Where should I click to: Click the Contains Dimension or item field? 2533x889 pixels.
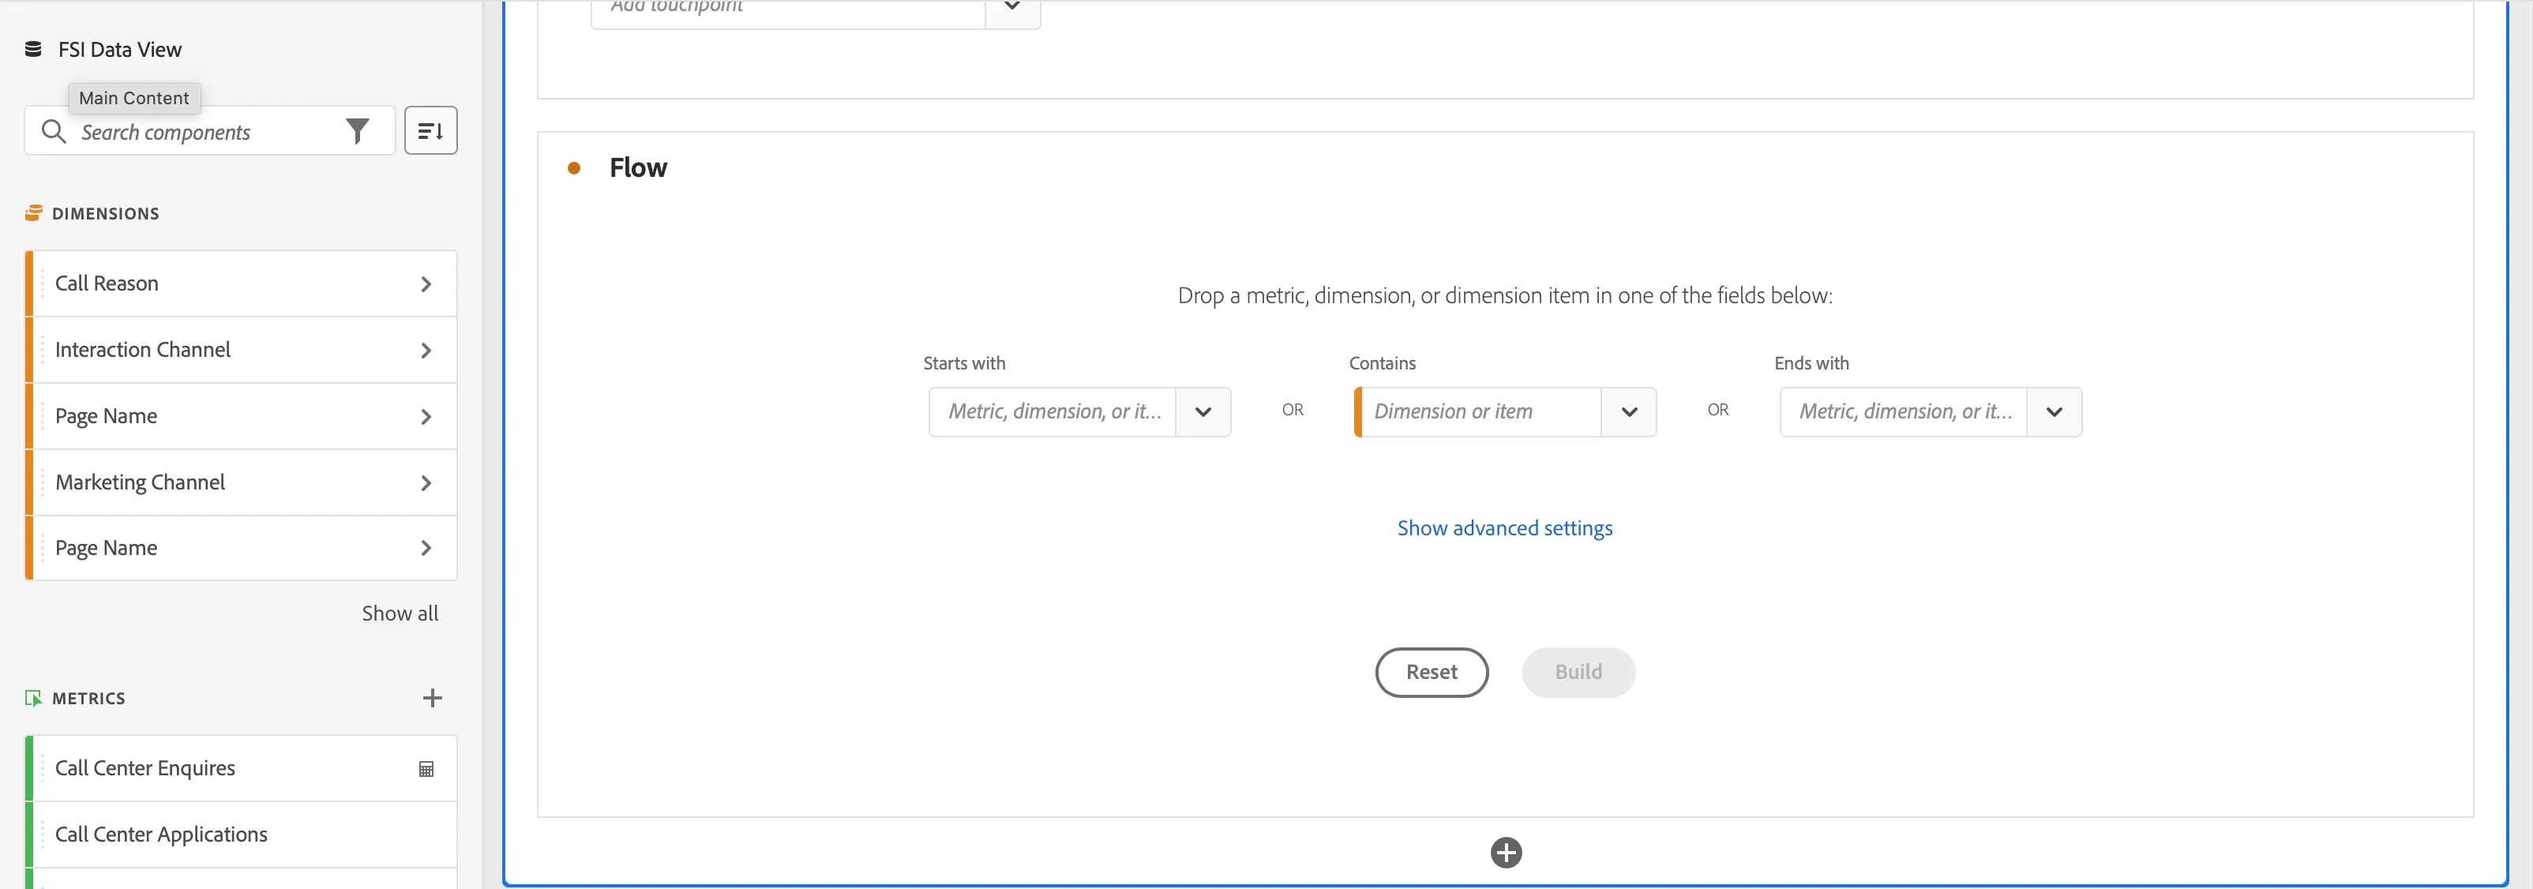[x=1479, y=412]
